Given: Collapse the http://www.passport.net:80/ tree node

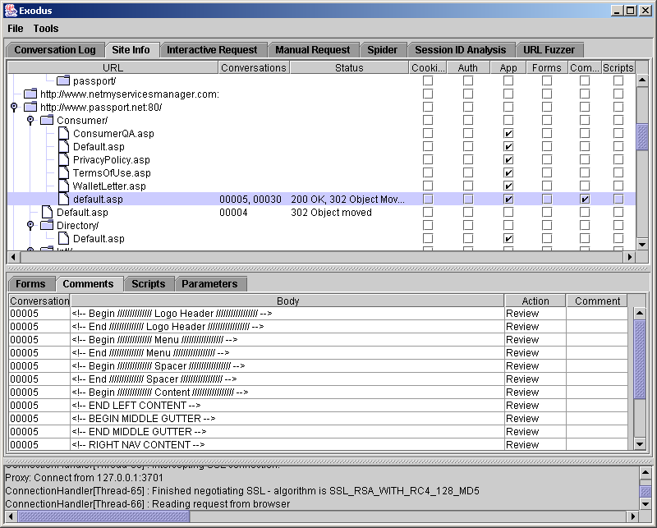Looking at the screenshot, I should click(x=13, y=107).
